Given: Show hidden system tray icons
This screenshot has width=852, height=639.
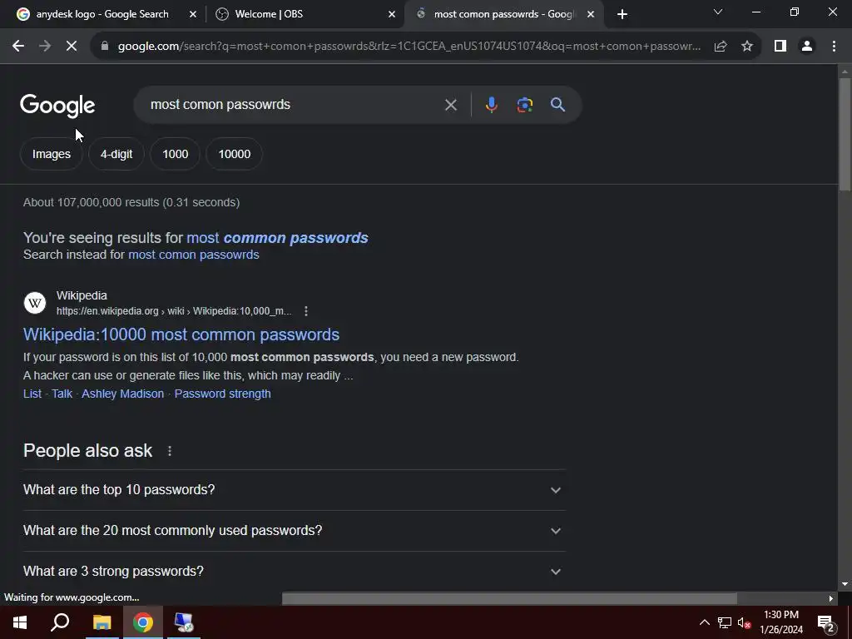Looking at the screenshot, I should point(704,622).
